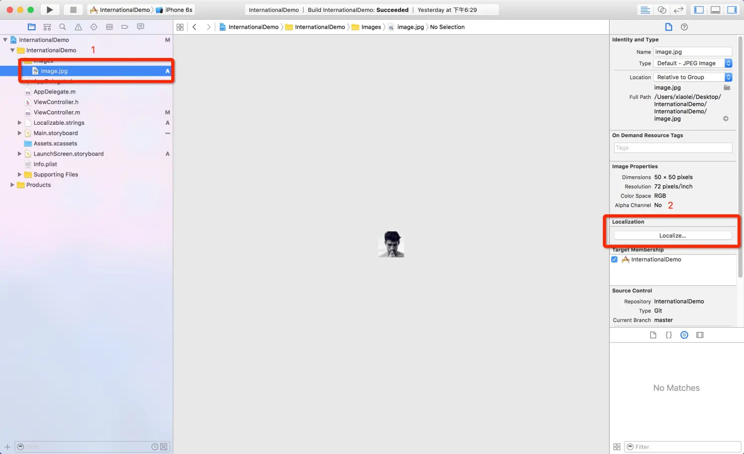Image resolution: width=744 pixels, height=454 pixels.
Task: Toggle the debug area
Action: tap(715, 10)
